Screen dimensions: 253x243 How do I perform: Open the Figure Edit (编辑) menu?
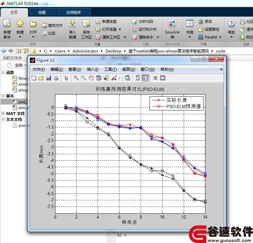(x=57, y=69)
